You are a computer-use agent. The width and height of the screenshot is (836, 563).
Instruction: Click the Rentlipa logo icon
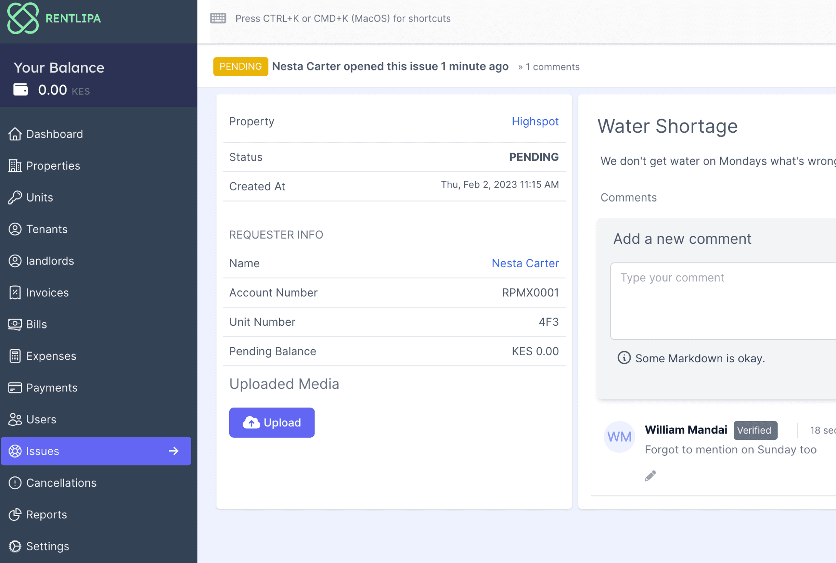pyautogui.click(x=23, y=18)
